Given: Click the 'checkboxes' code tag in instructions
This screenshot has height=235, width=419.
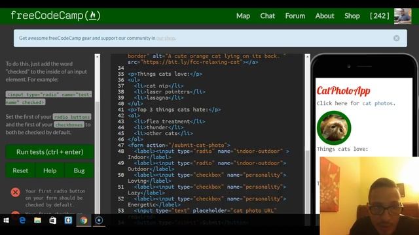Looking at the screenshot, I should pos(69,125).
